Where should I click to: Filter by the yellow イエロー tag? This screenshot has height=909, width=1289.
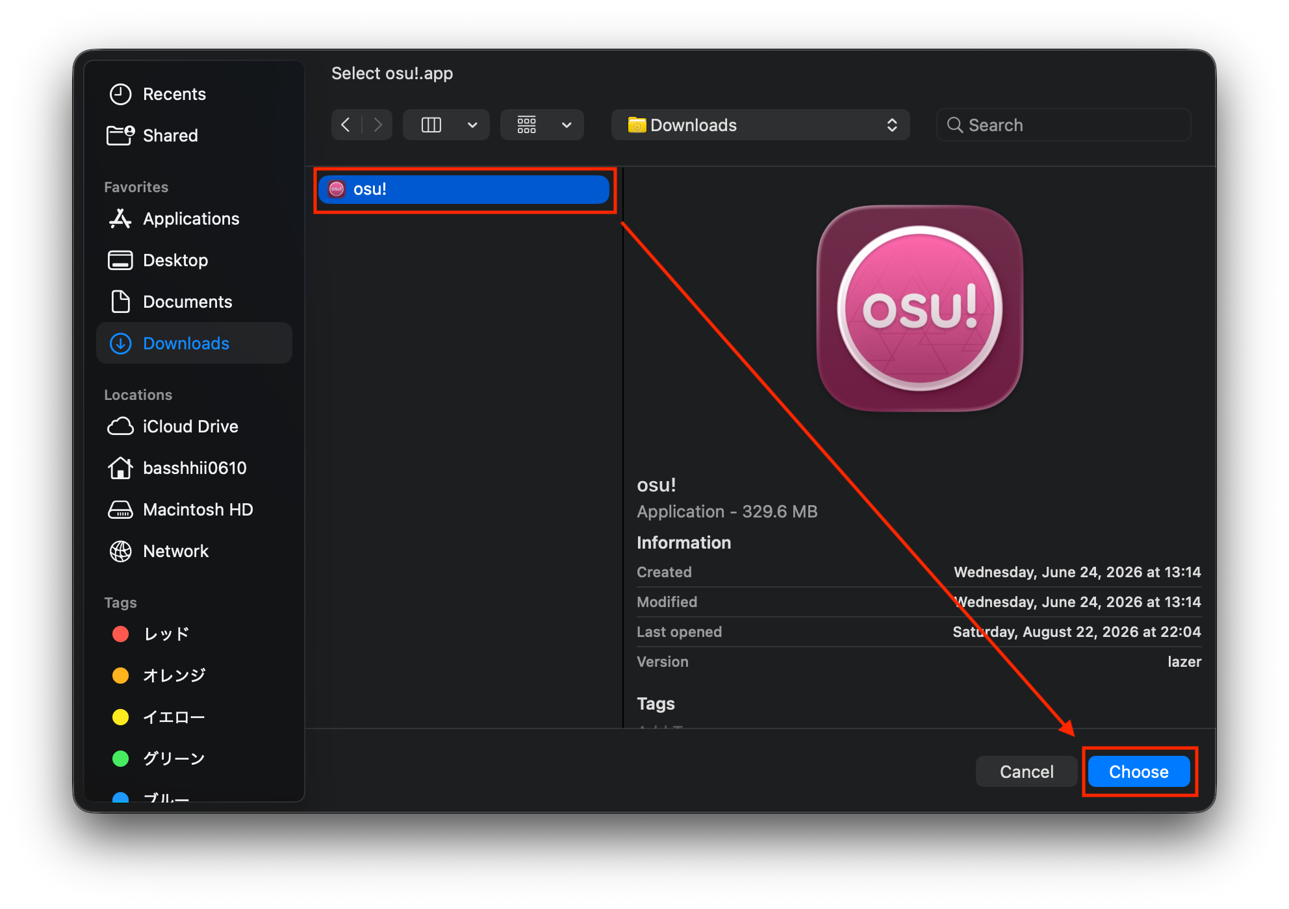point(194,717)
